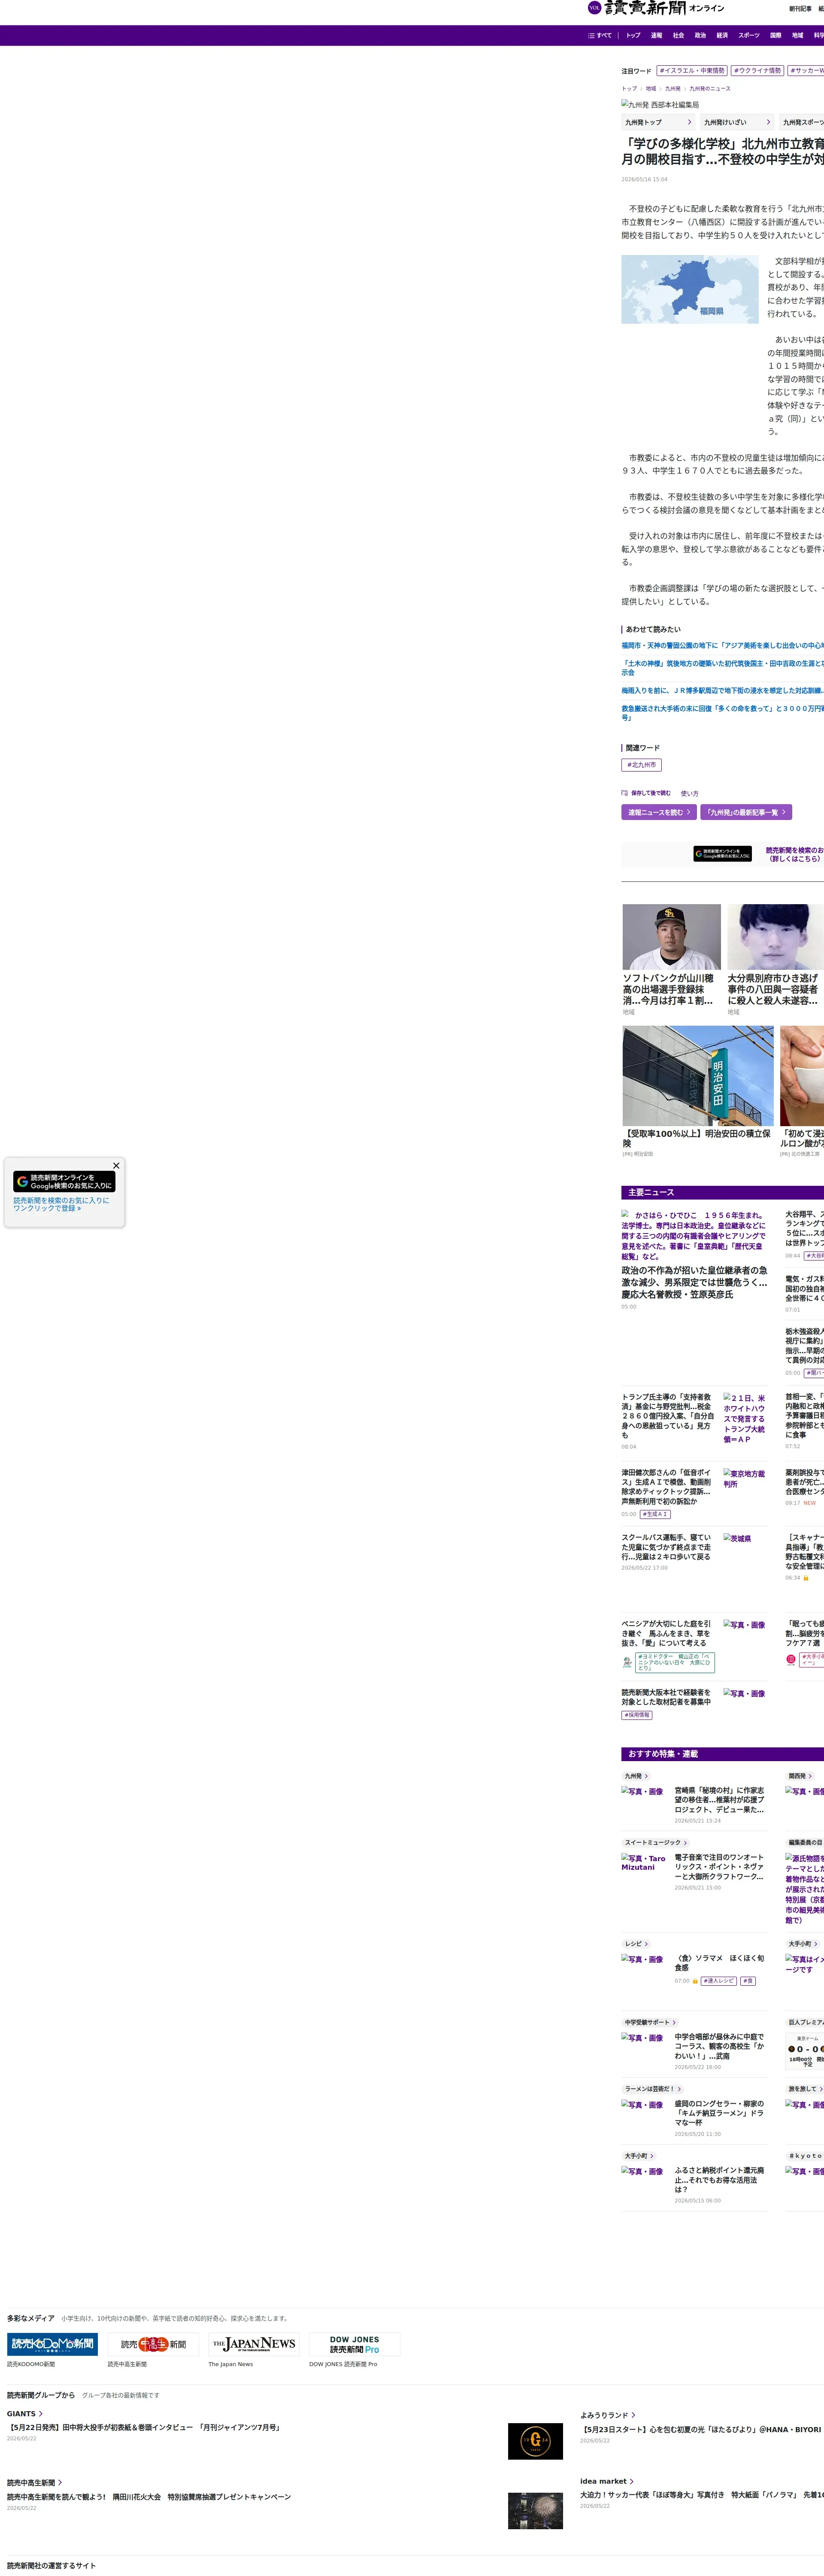Open the スクールバス運転手 article
Image resolution: width=824 pixels, height=2576 pixels.
click(x=666, y=1547)
